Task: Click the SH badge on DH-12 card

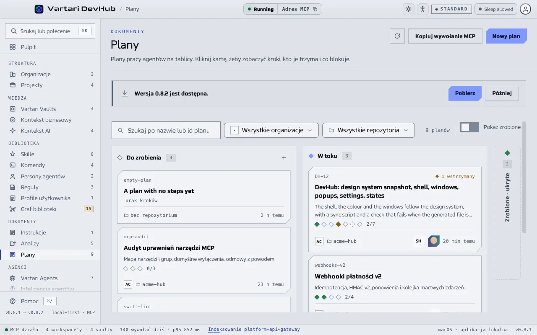Action: 418,241
